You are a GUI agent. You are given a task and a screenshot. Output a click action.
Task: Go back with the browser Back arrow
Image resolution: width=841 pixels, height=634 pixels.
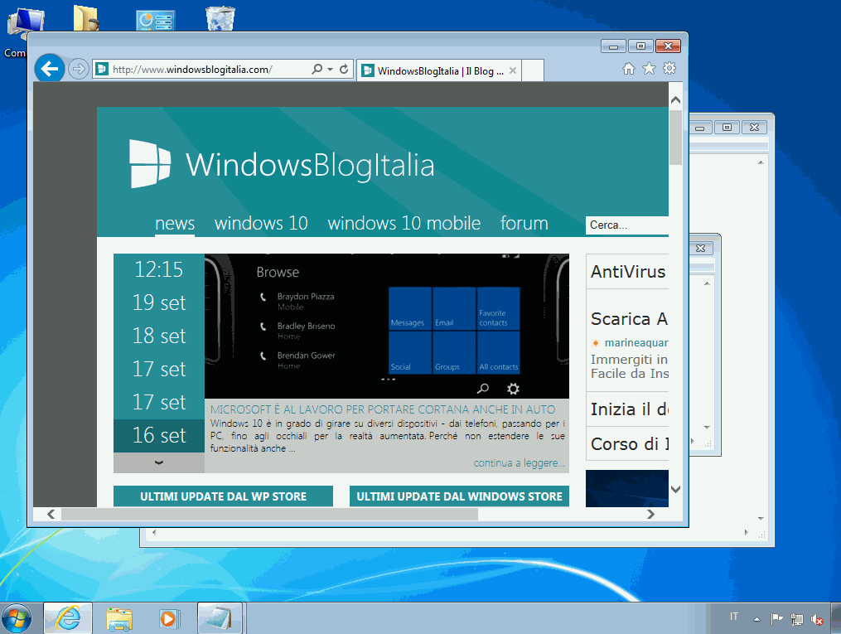[50, 69]
